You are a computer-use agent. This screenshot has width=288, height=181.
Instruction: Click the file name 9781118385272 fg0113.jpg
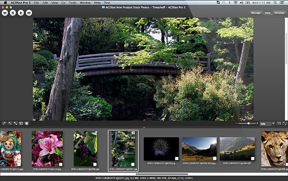(x=47, y=169)
